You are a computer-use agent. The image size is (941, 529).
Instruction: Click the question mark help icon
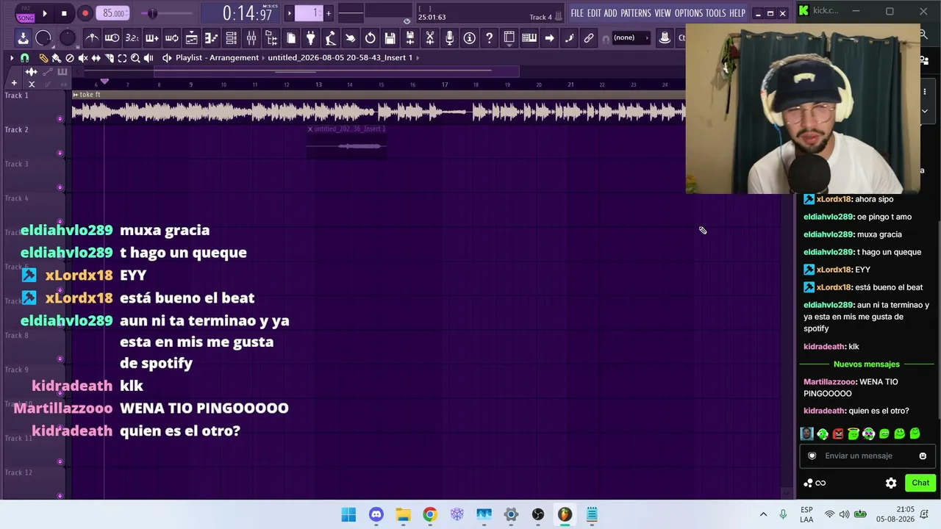pyautogui.click(x=489, y=38)
